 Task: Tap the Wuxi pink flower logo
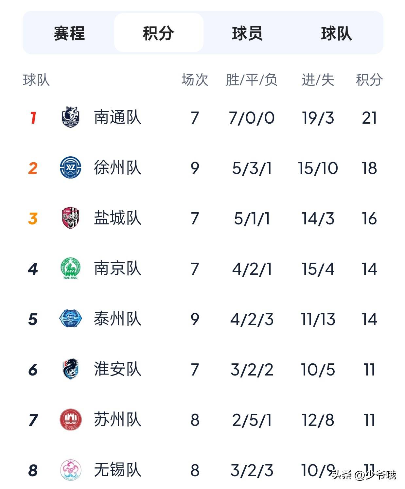point(70,470)
